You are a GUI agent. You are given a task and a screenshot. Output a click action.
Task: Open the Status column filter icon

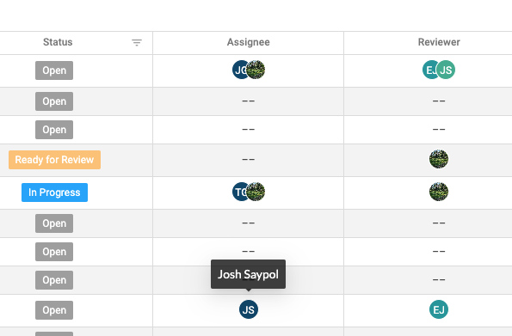(x=137, y=42)
